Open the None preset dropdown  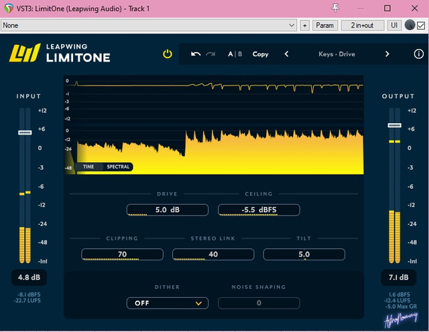(x=149, y=25)
